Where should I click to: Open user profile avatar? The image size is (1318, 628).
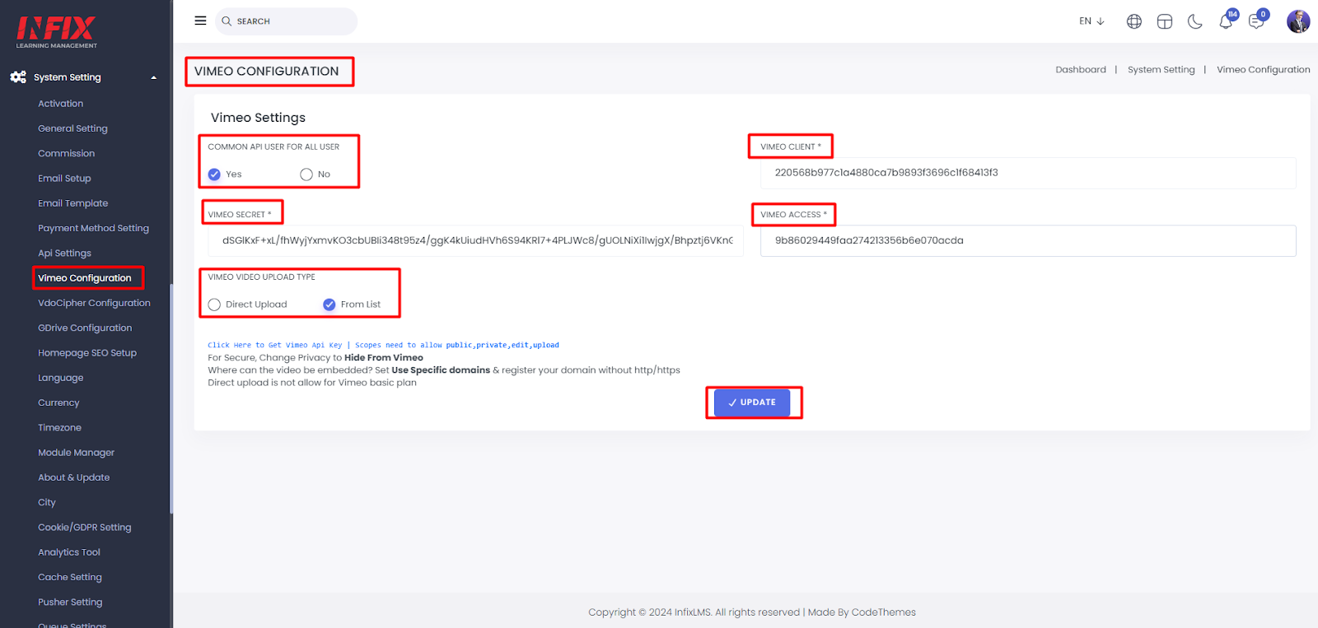1298,21
